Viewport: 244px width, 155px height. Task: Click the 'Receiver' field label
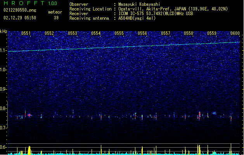(x=79, y=14)
